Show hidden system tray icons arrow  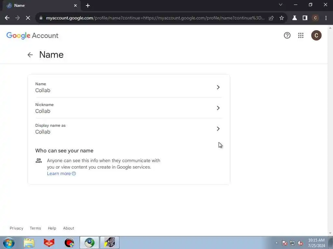click(276, 243)
